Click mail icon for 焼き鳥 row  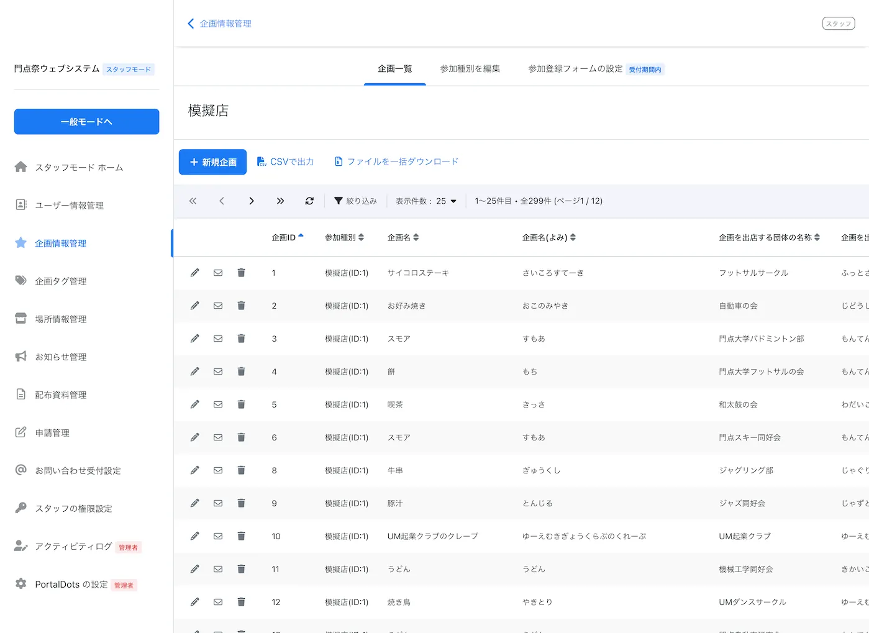tap(218, 602)
